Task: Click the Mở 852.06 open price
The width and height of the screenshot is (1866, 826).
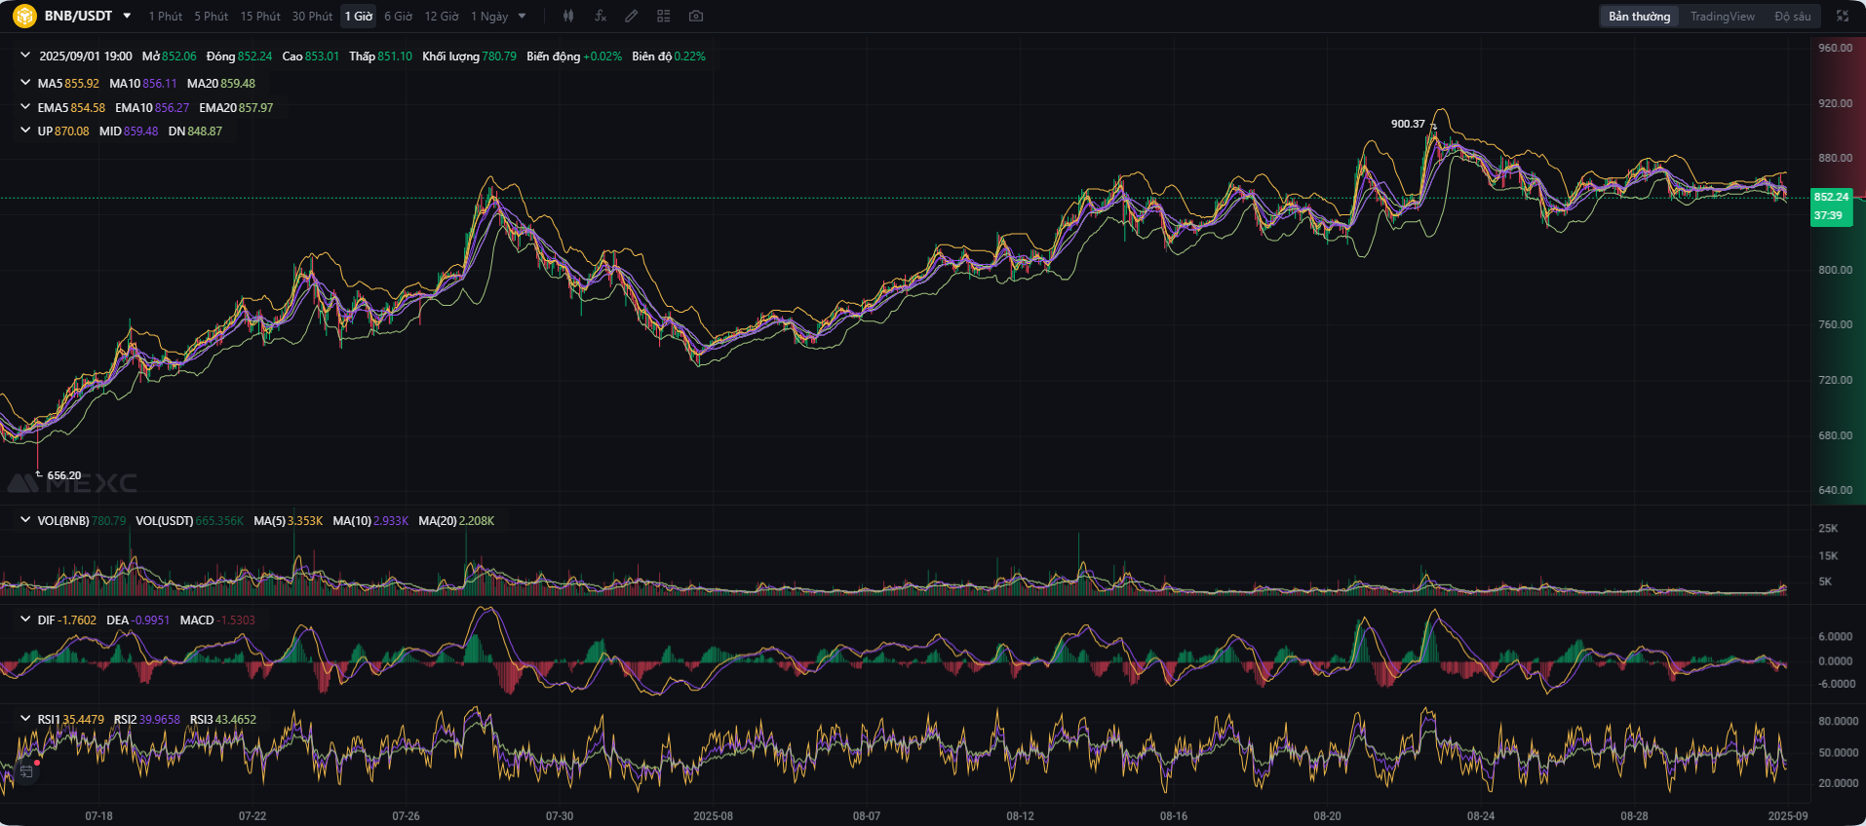Action: 169,56
